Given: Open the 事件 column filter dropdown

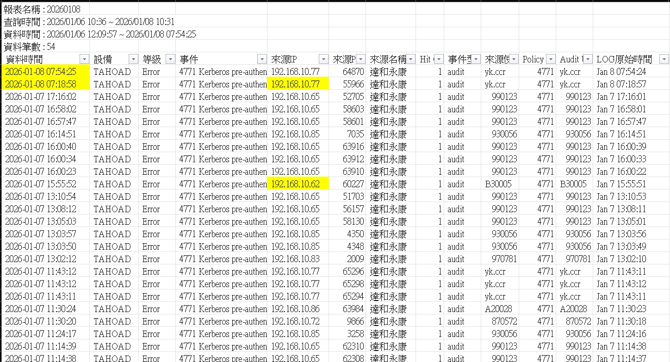Looking at the screenshot, I should [262, 59].
